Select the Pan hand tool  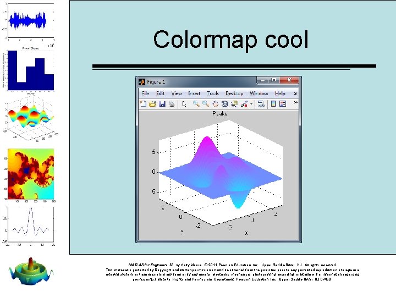(215, 104)
